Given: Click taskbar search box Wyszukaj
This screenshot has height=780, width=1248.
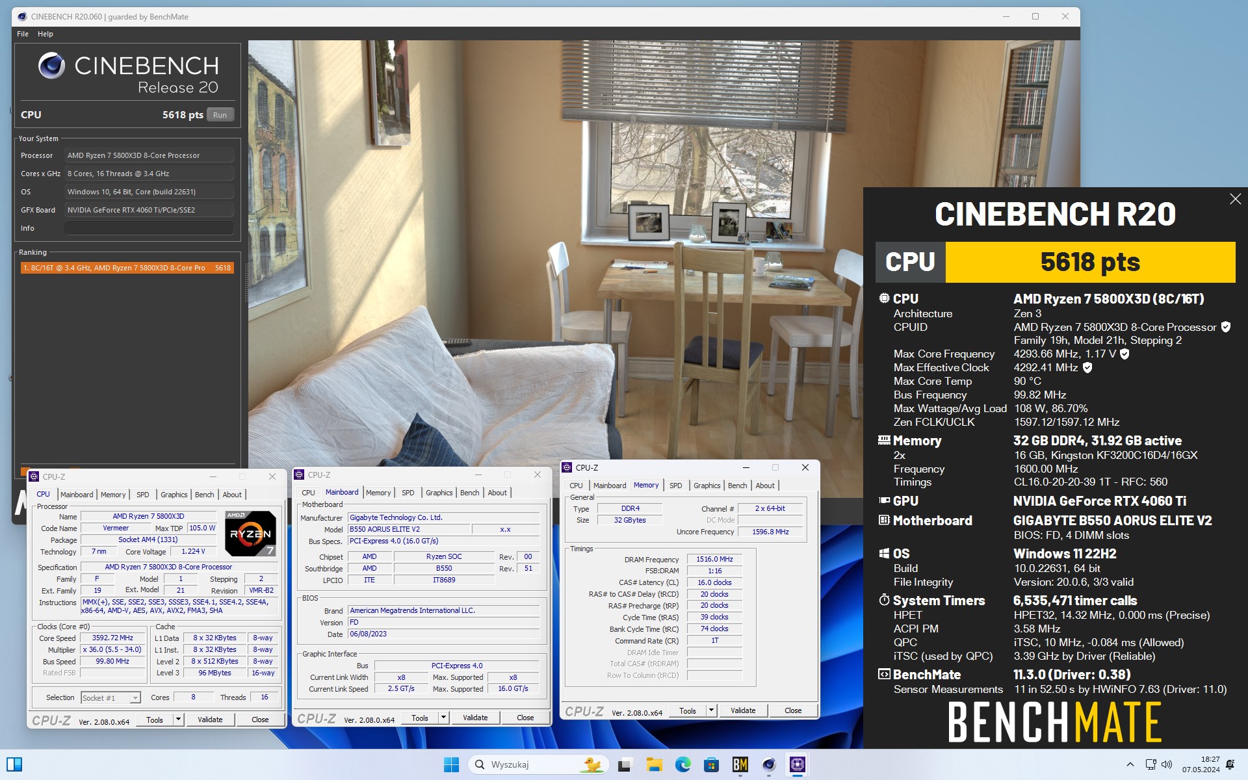Looking at the screenshot, I should tap(538, 764).
